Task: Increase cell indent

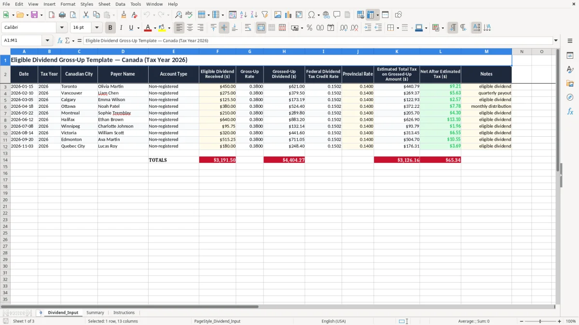Action: [368, 28]
